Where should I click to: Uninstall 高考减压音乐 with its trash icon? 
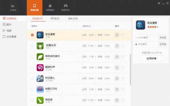click(117, 57)
